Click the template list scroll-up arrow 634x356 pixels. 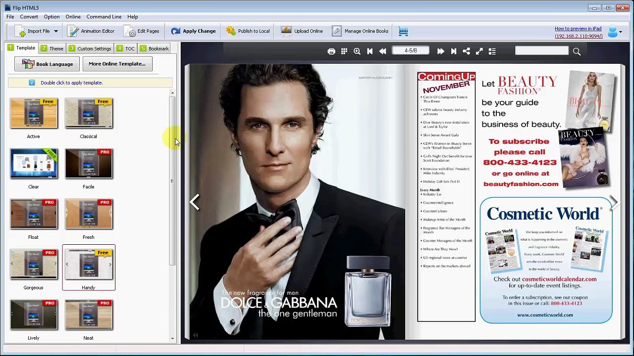click(x=172, y=93)
